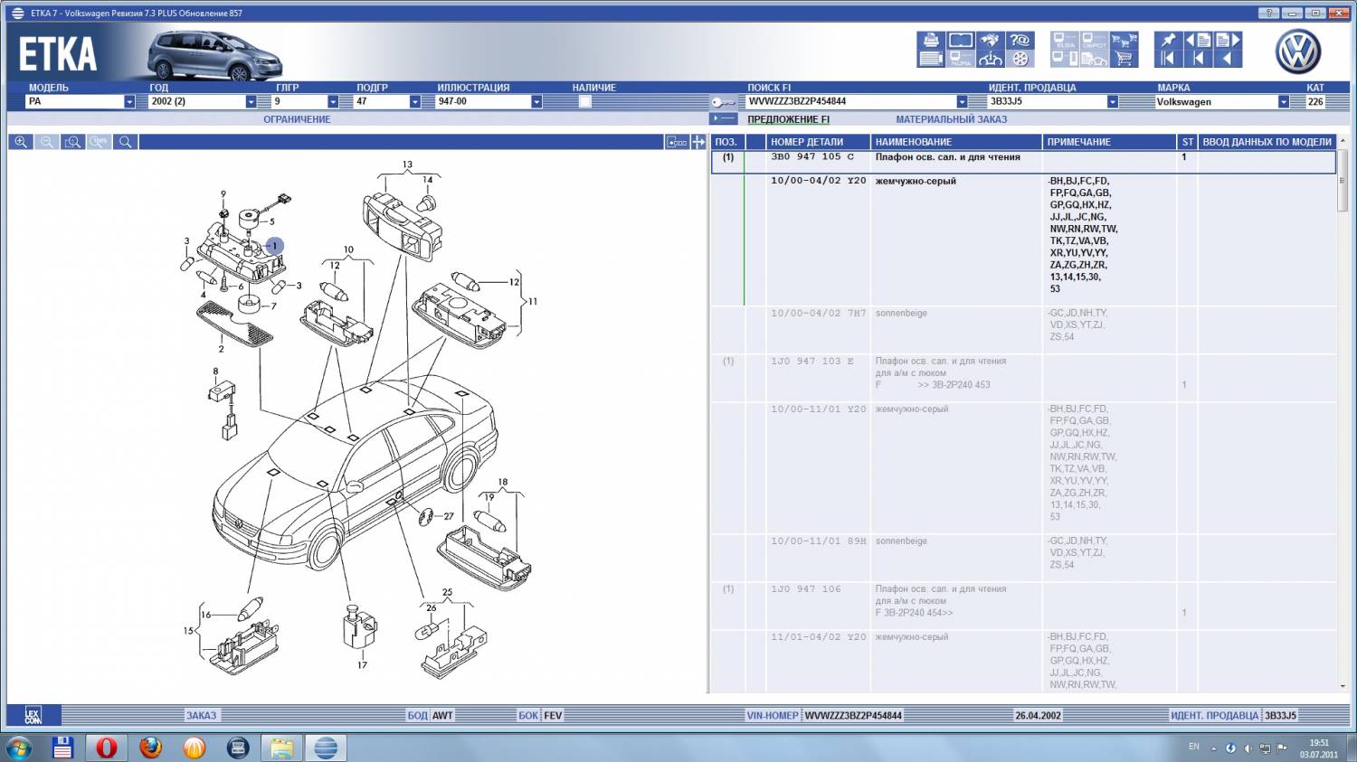The image size is (1357, 762).
Task: Click zoom-to-area magnifier icon
Action: [73, 142]
